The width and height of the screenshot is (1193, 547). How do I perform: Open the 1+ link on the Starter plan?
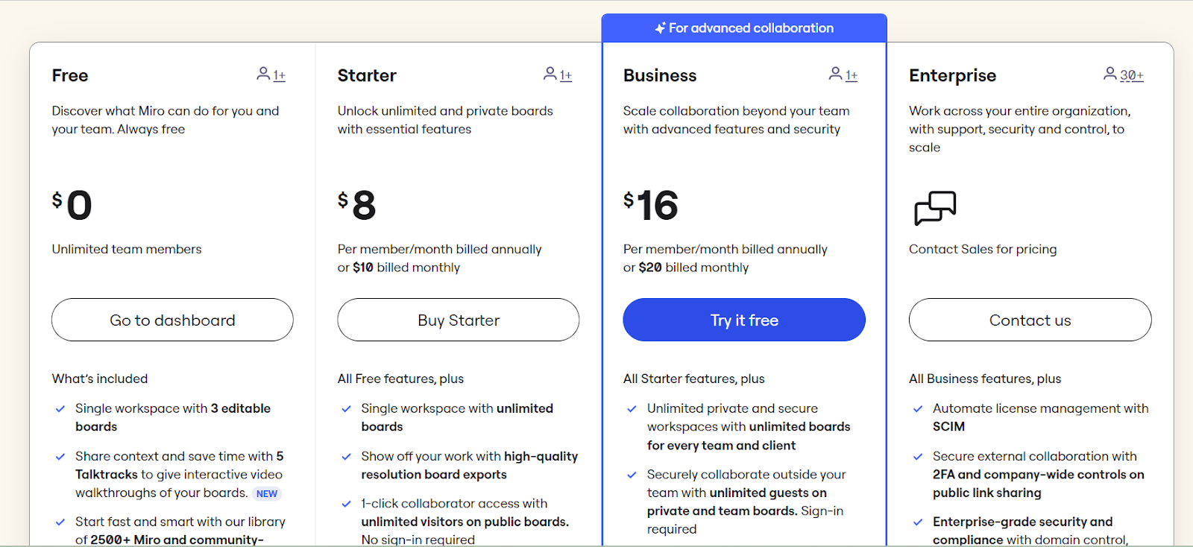click(x=564, y=75)
